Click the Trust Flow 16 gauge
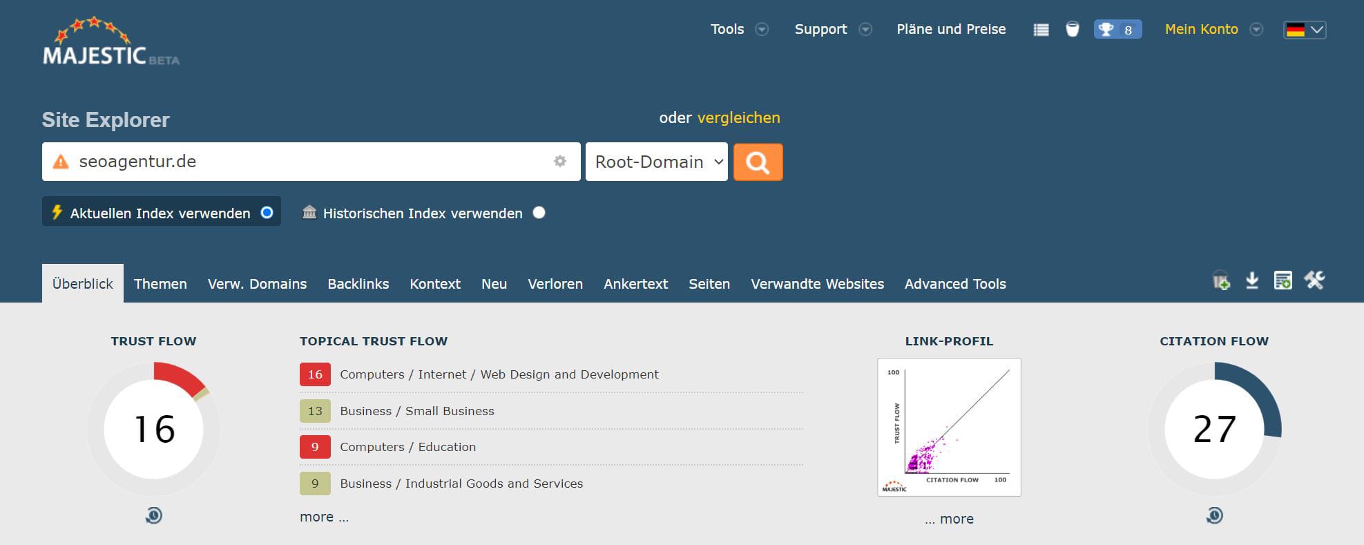 153,429
